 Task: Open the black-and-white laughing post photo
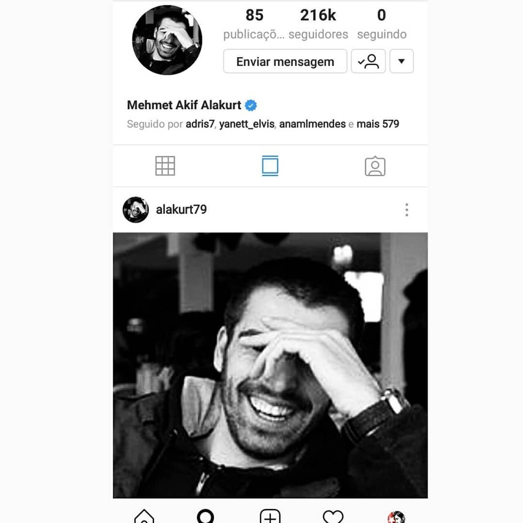pos(270,365)
